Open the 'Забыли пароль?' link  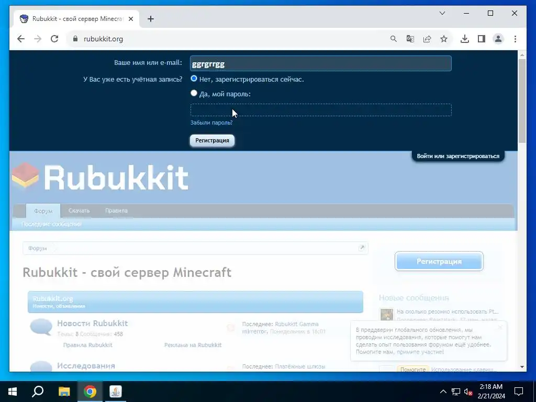[211, 122]
